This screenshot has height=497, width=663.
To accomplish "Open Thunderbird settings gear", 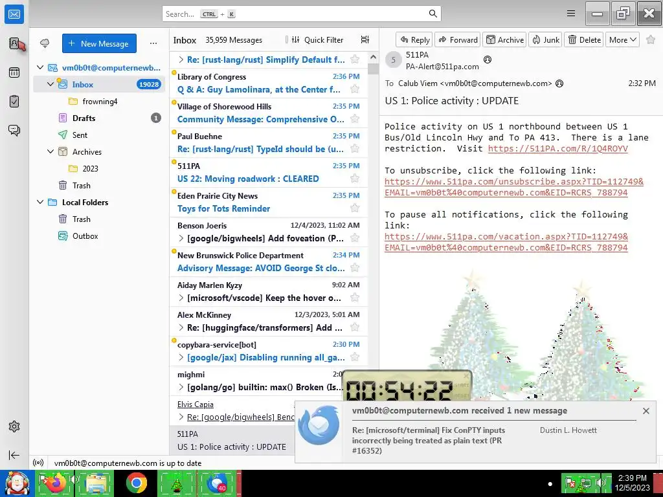I will click(14, 426).
